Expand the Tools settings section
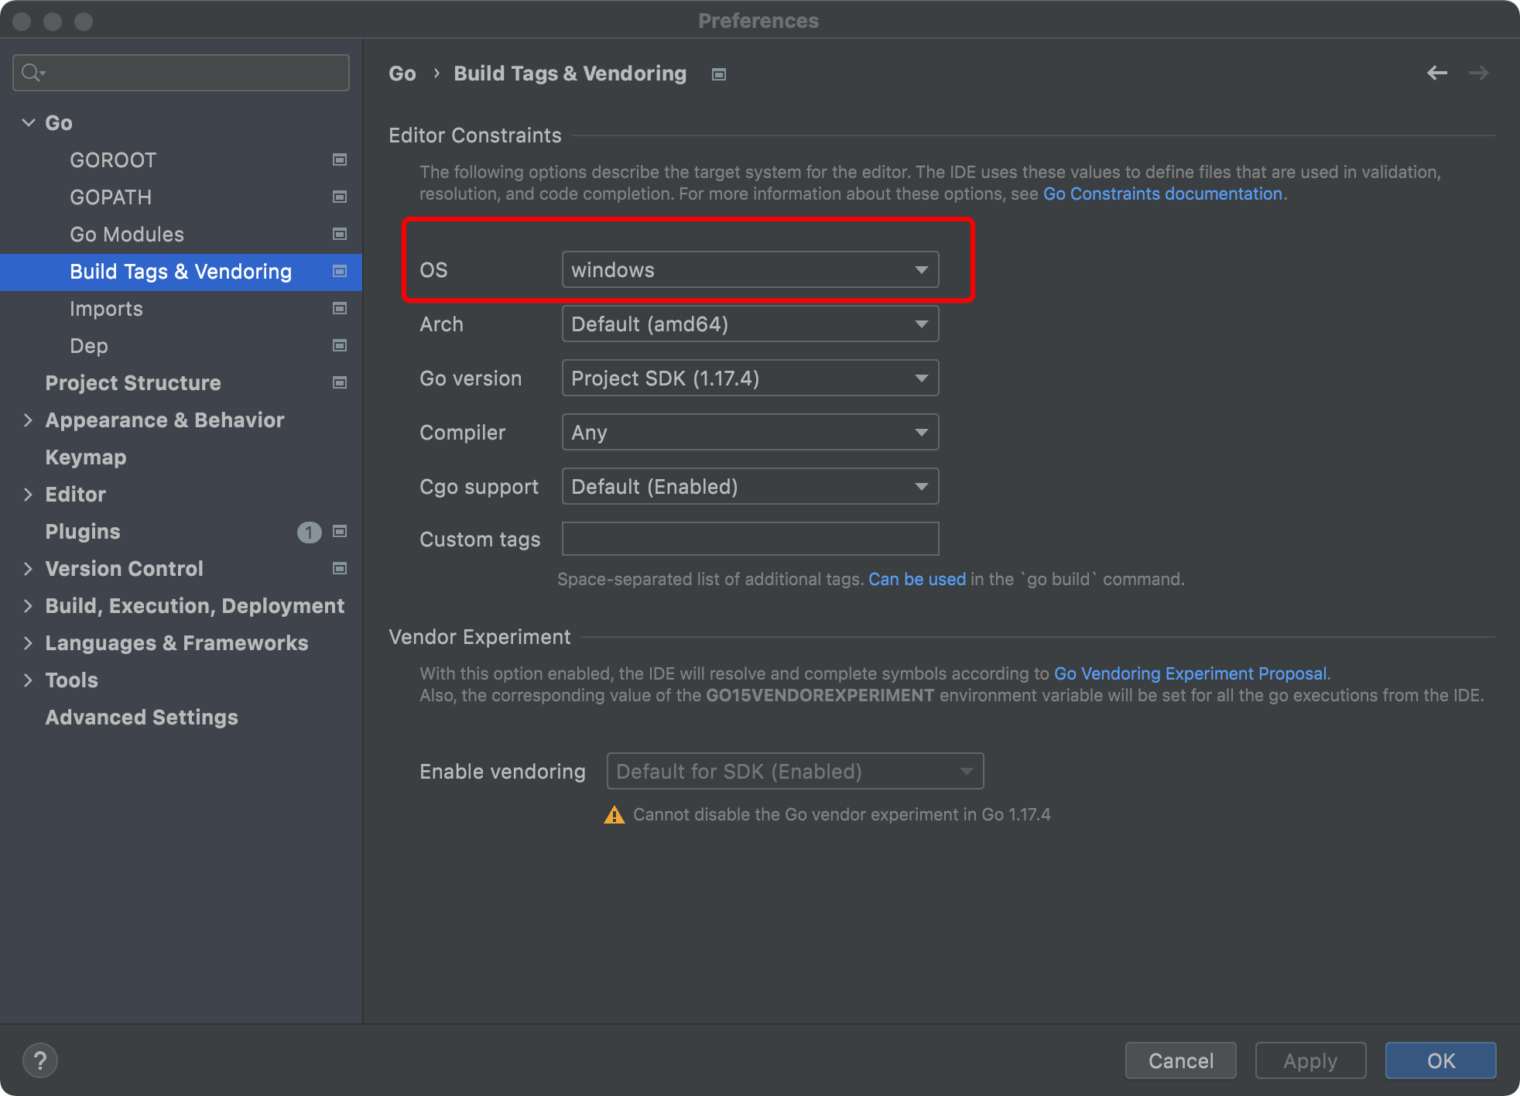 [29, 680]
